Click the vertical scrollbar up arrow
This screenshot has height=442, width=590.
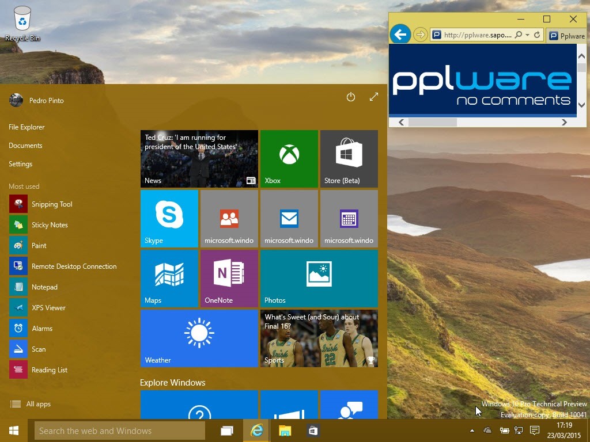click(581, 56)
